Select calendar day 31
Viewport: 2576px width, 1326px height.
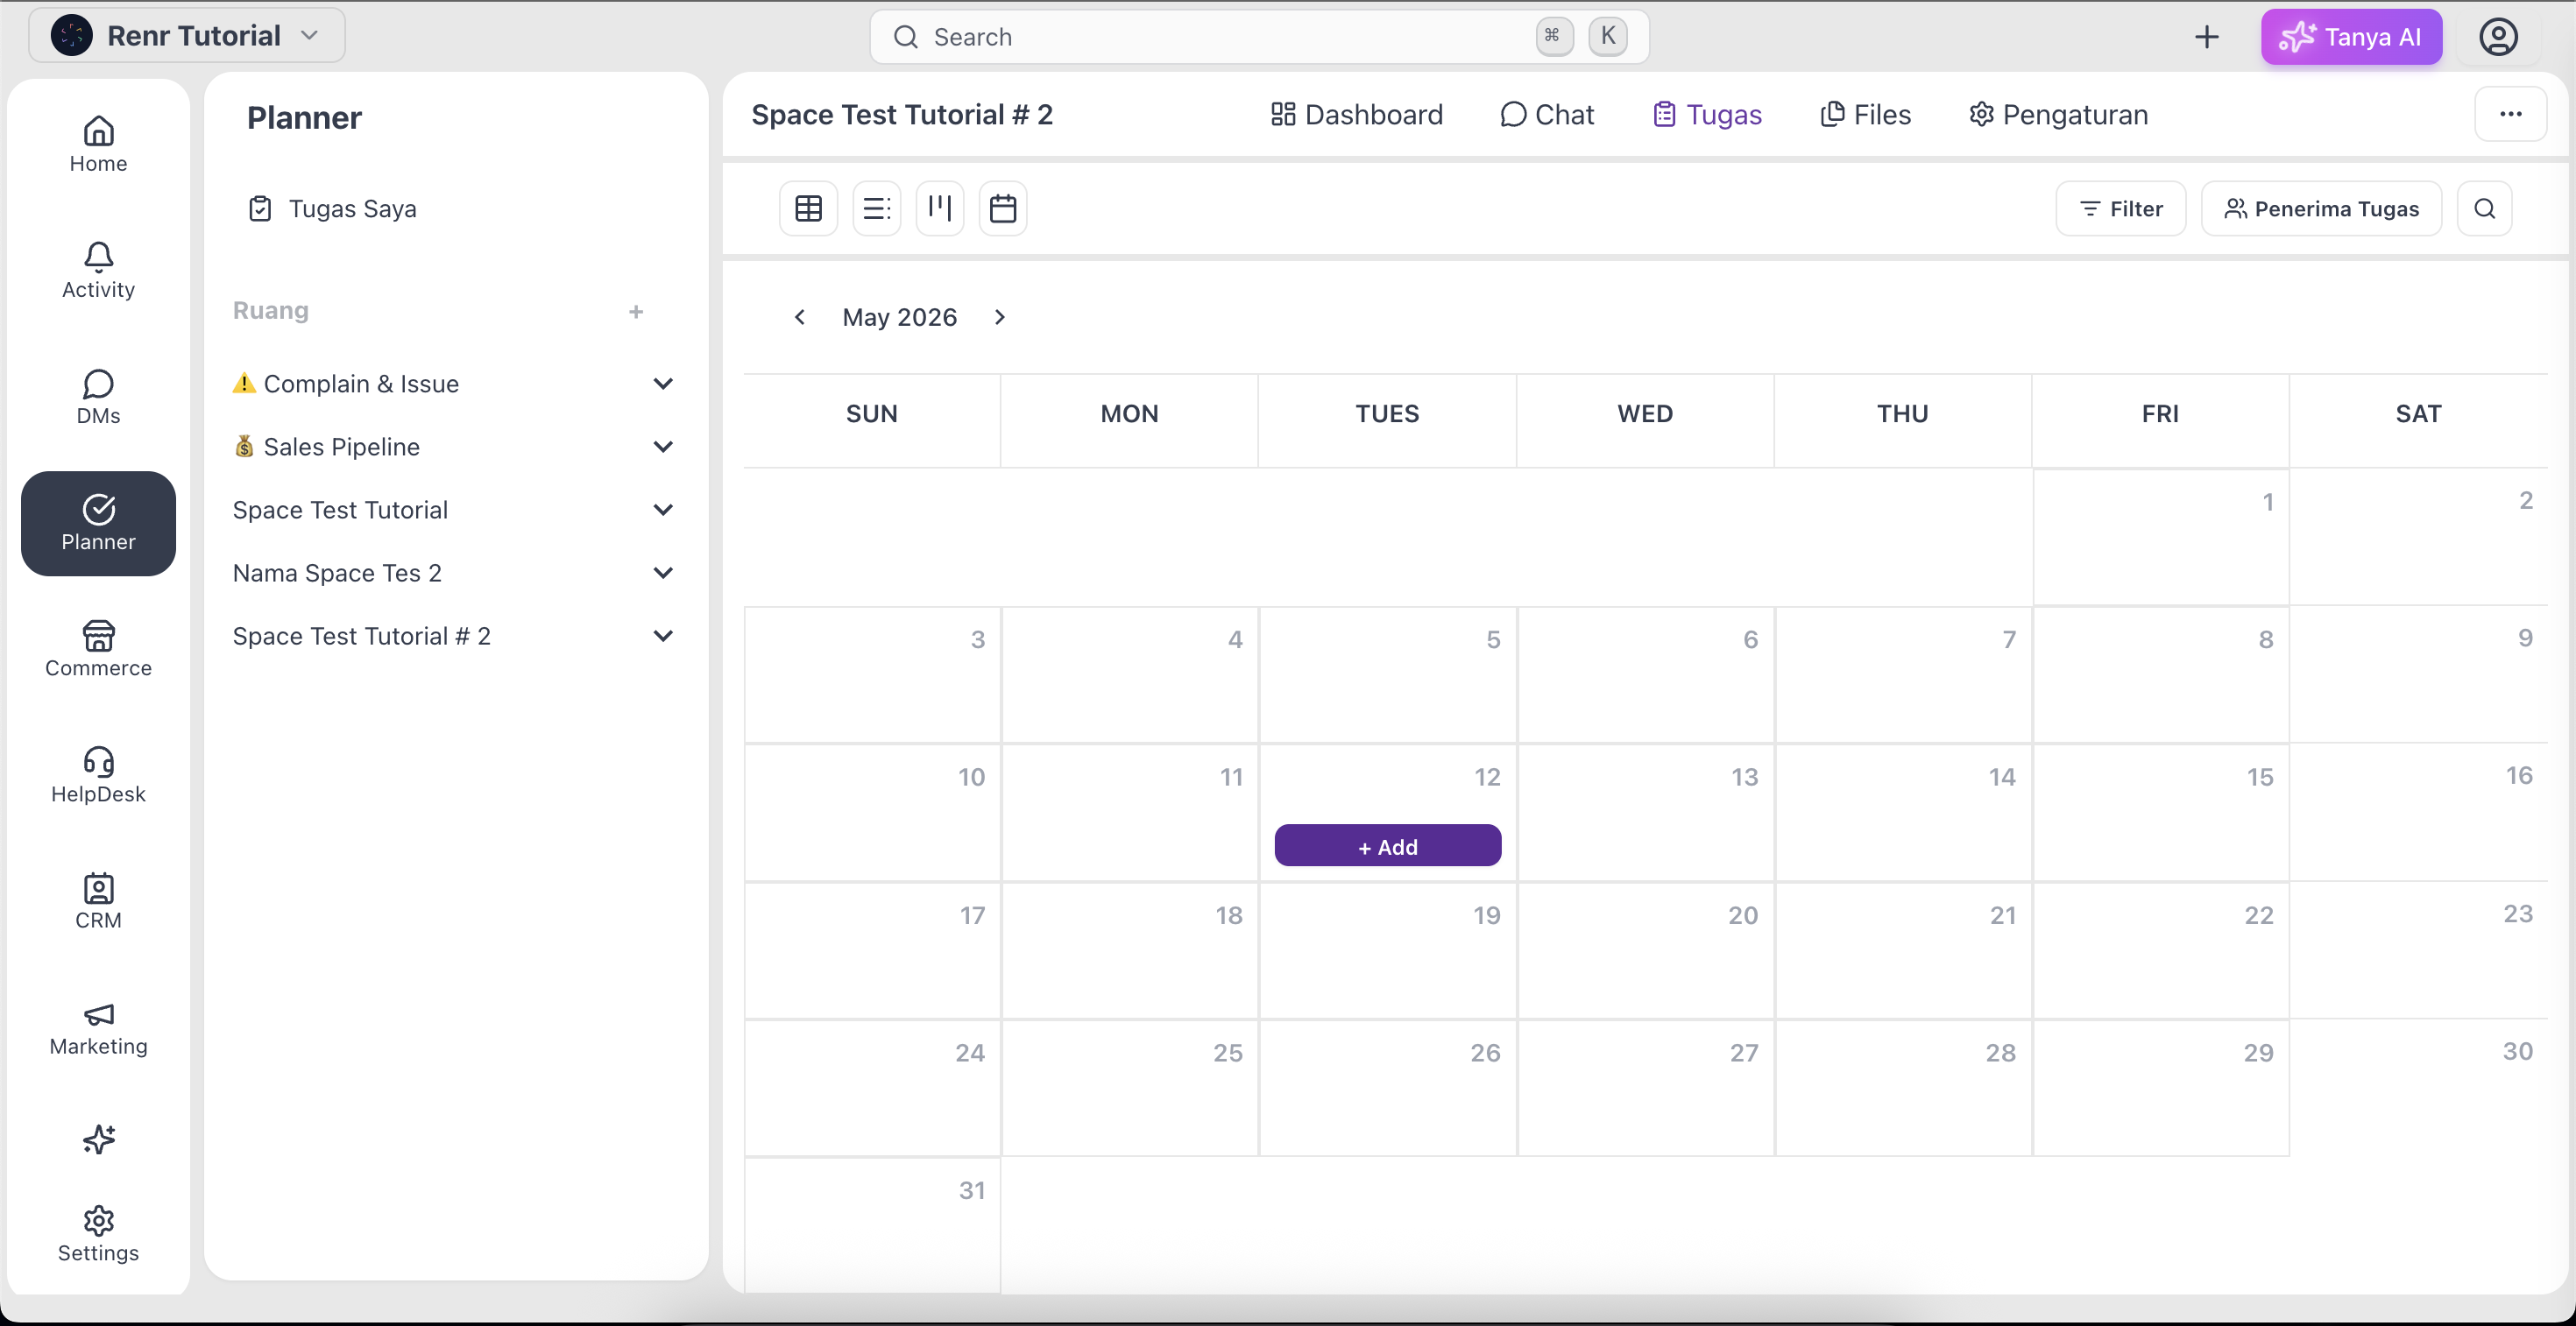point(872,1225)
